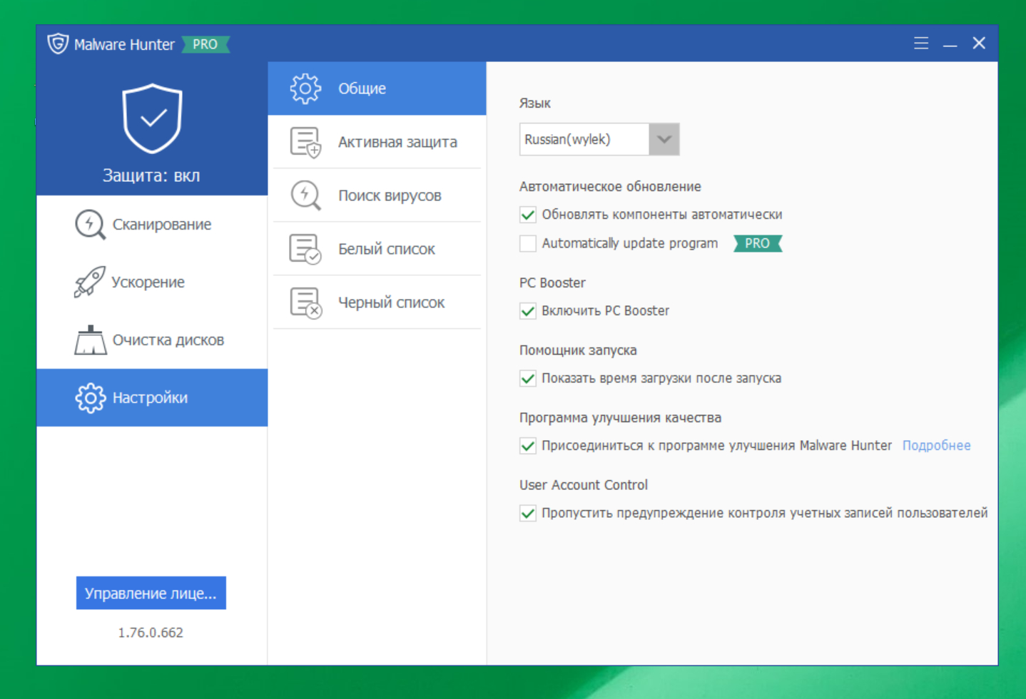This screenshot has height=699, width=1026.
Task: Open the Белый список tab
Action: point(377,249)
